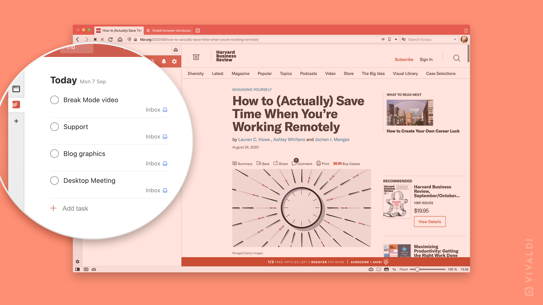The image size is (543, 305).
Task: Toggle the Support task checkbox
Action: coord(55,126)
